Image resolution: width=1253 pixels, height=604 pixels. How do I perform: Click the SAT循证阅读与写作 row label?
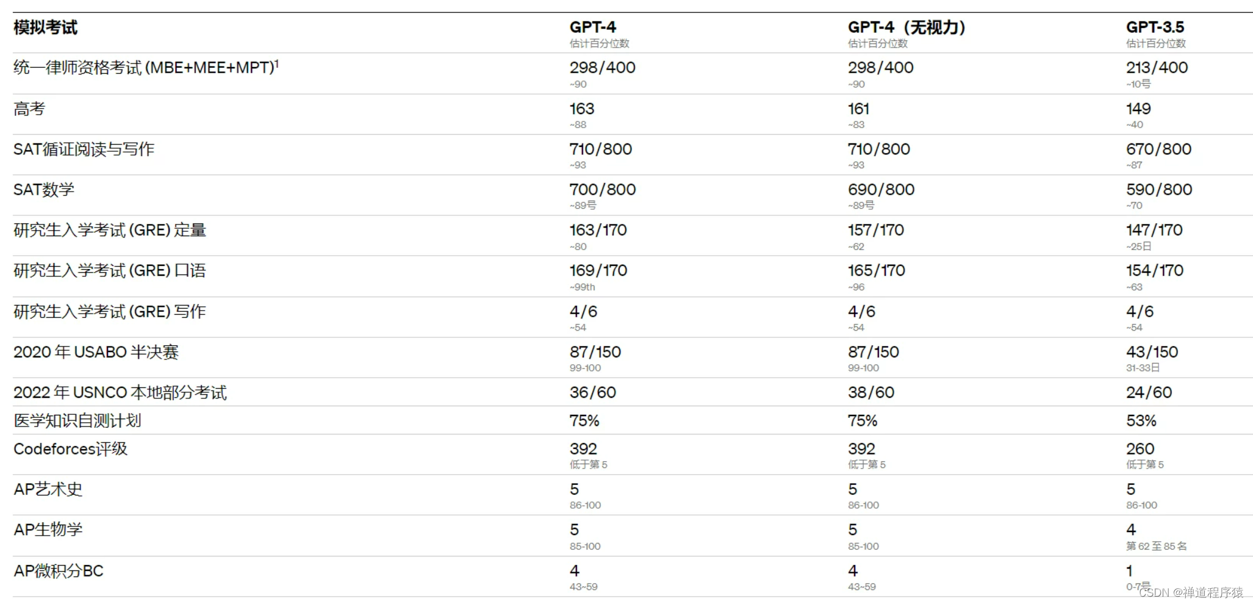tap(84, 149)
